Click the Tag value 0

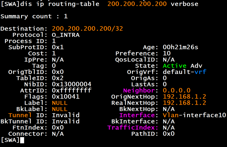click(x=54, y=66)
